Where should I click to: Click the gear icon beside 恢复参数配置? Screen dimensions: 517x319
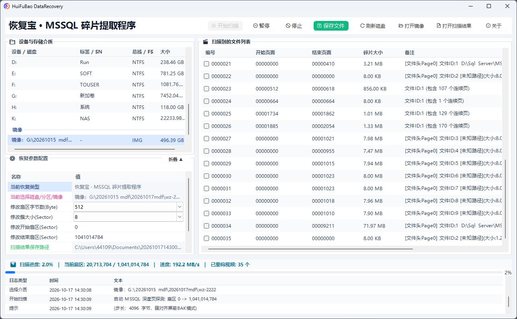(x=12, y=158)
